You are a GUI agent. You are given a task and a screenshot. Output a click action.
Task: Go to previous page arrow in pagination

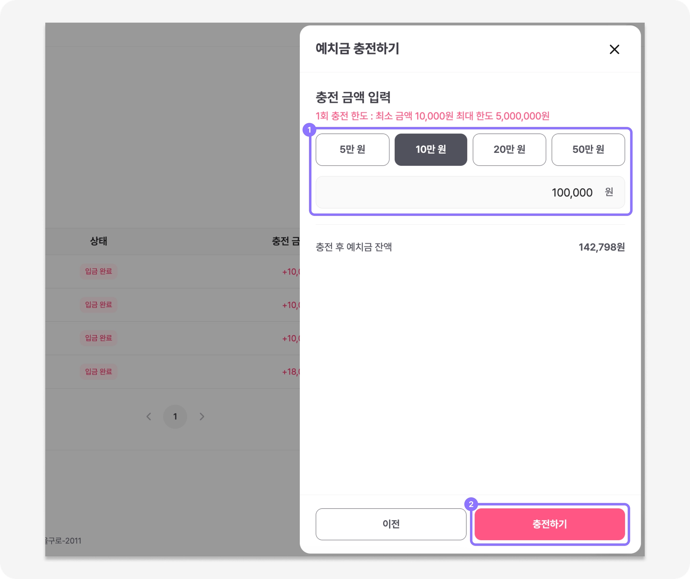[x=149, y=416]
